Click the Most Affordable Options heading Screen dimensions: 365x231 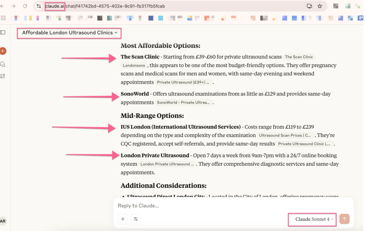(x=160, y=46)
